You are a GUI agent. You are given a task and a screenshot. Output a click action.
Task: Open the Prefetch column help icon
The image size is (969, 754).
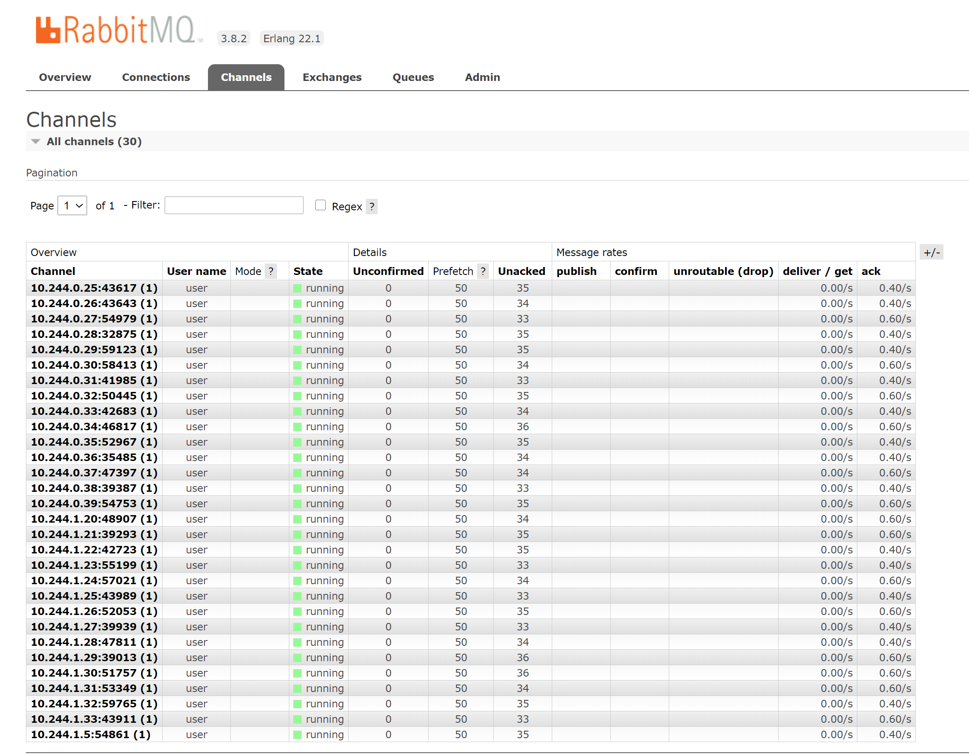click(483, 271)
